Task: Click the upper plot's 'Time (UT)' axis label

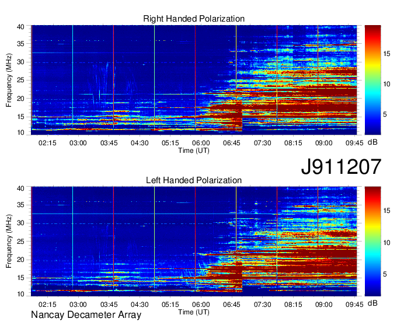Action: click(194, 150)
